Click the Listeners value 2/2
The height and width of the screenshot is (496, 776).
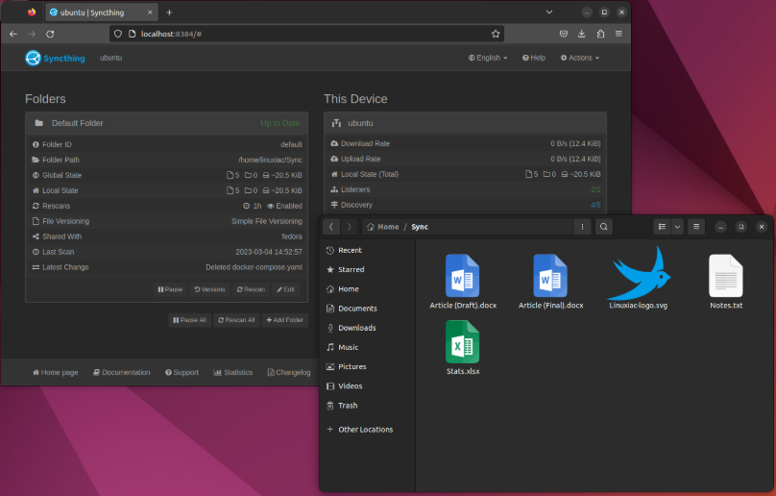click(x=595, y=189)
